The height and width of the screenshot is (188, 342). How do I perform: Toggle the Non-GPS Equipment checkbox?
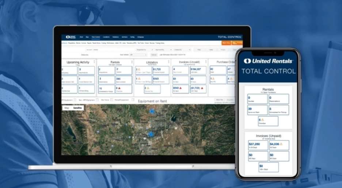97,100
